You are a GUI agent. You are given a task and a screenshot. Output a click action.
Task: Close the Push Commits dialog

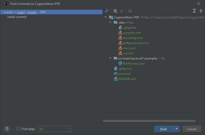(x=199, y=4)
